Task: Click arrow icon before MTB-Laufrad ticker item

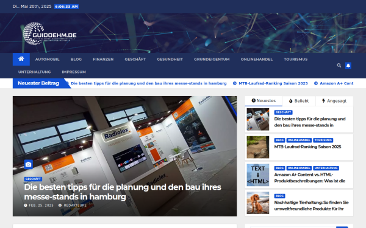Action: 235,83
